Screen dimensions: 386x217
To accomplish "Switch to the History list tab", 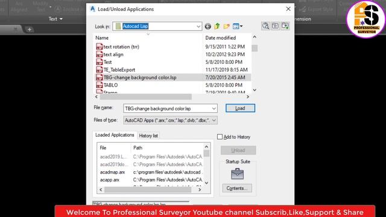I will (x=148, y=136).
